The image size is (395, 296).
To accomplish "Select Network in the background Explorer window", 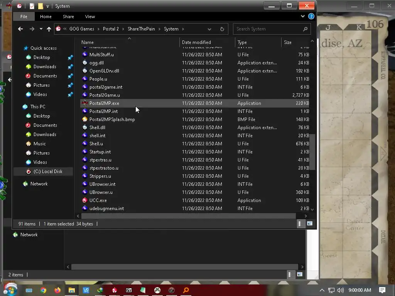I will point(29,235).
